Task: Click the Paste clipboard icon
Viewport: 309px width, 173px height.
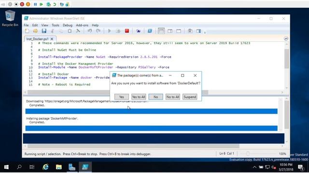Action: (70, 31)
